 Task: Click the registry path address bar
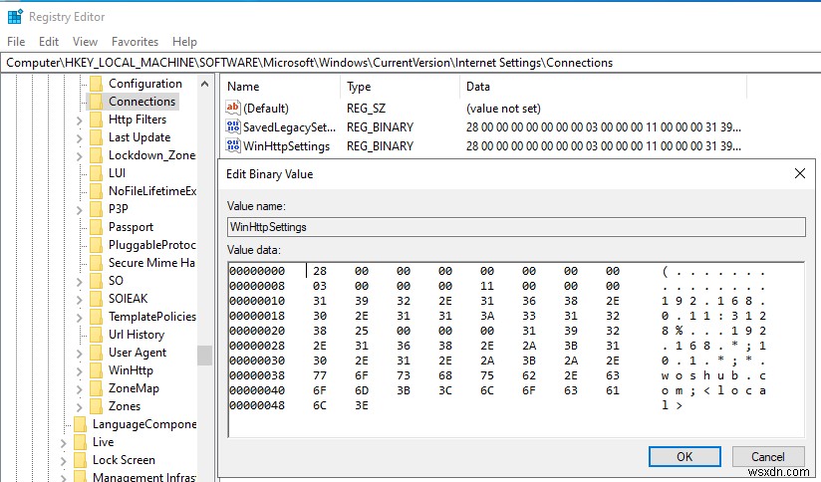pos(410,63)
